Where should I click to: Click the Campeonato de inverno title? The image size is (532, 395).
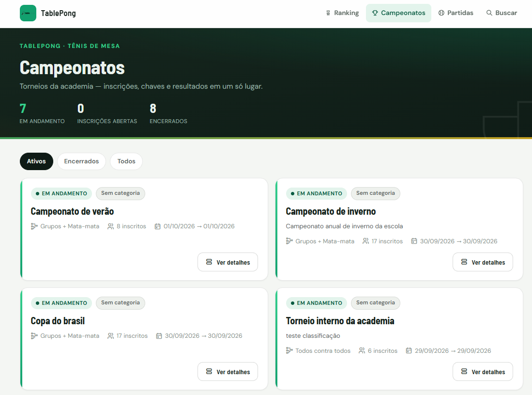click(x=331, y=211)
